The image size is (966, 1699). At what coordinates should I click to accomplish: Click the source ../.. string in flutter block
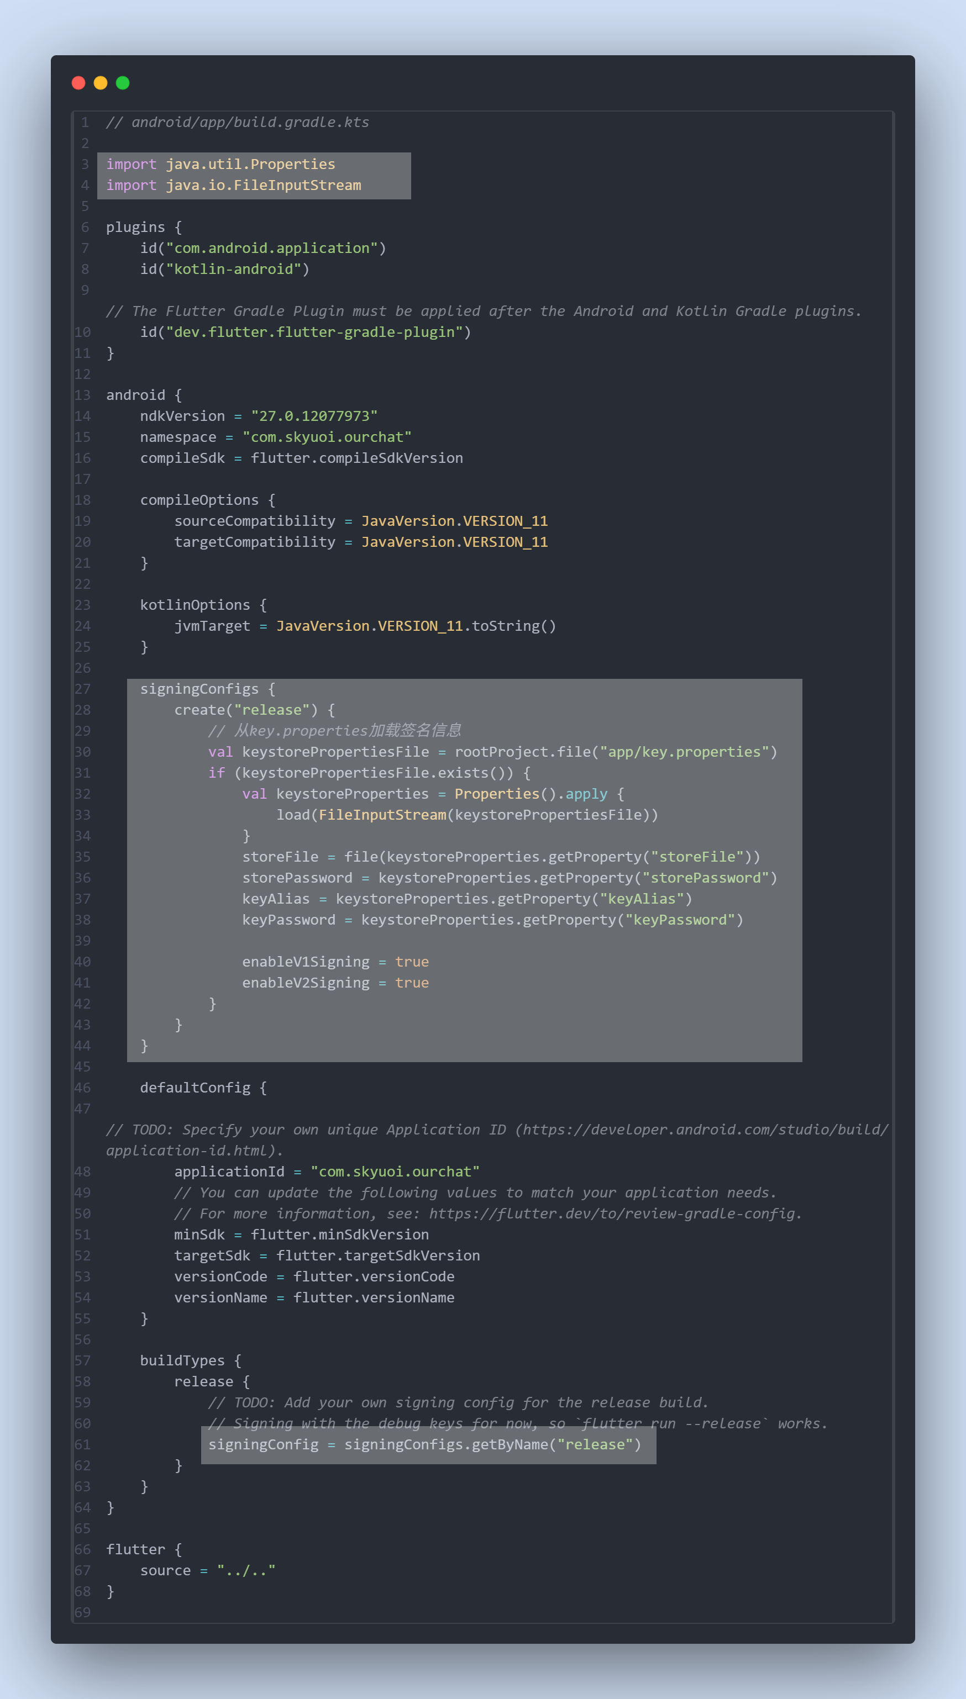point(245,1570)
